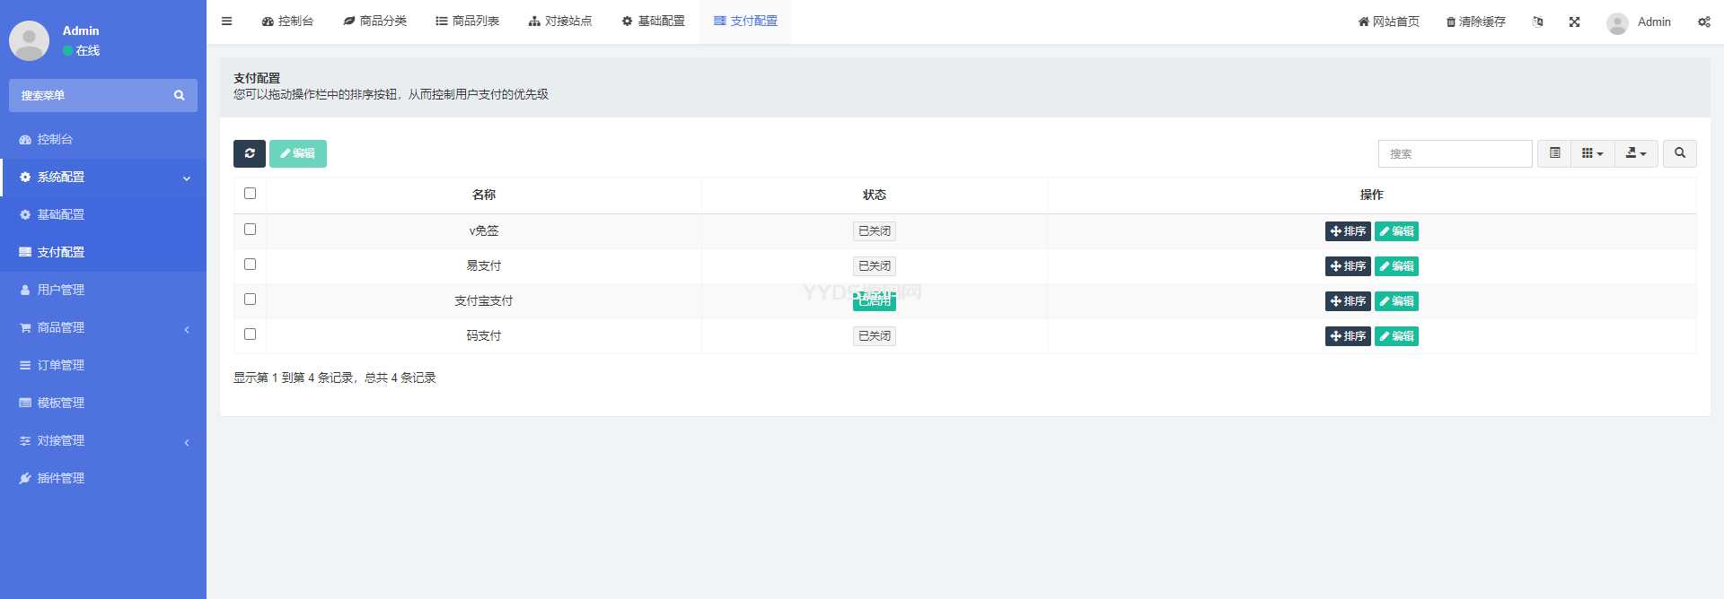Image resolution: width=1724 pixels, height=599 pixels.
Task: Open the settings gears icon at top right
Action: [1703, 22]
